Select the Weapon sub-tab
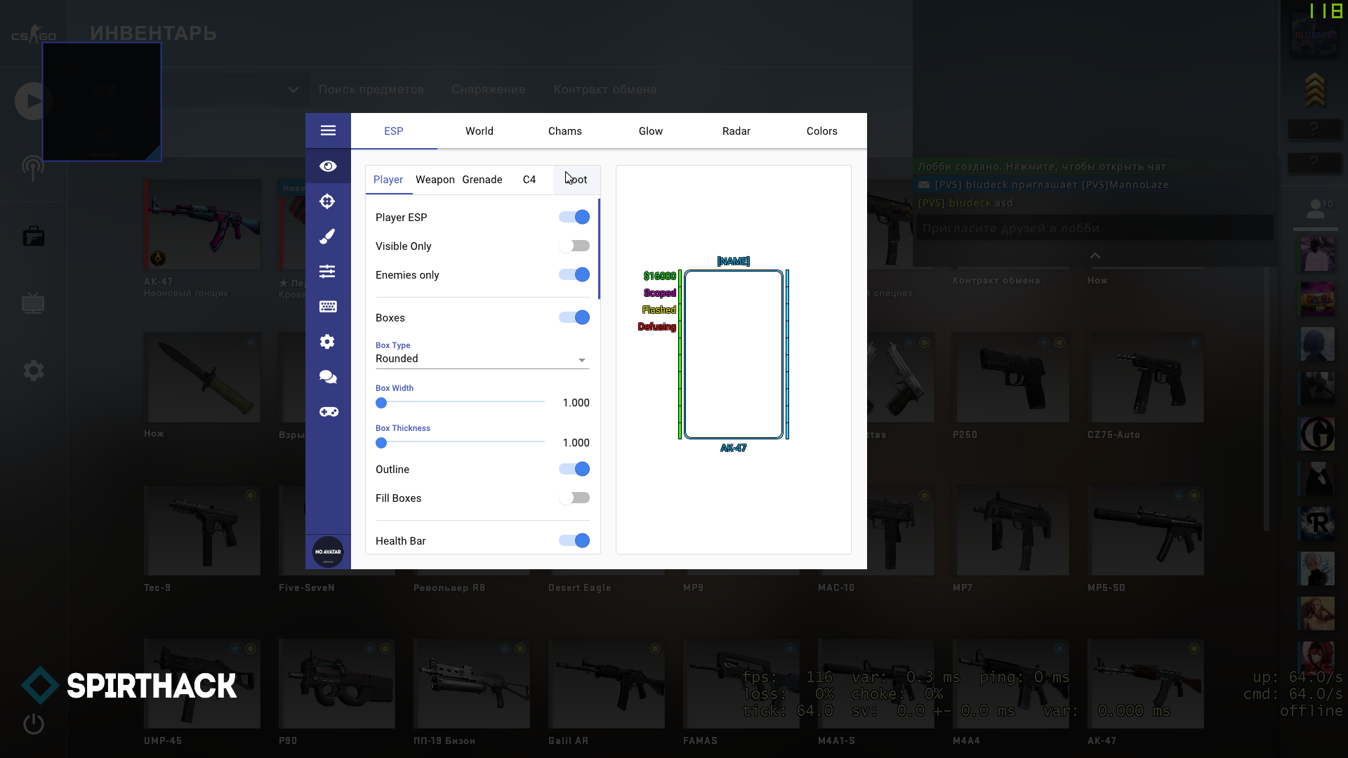The height and width of the screenshot is (758, 1348). click(435, 180)
